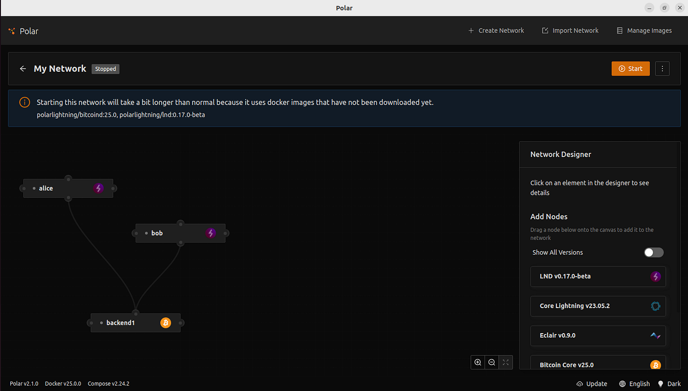Click the LND v0.17.0-beta node card
The width and height of the screenshot is (688, 391).
point(598,276)
